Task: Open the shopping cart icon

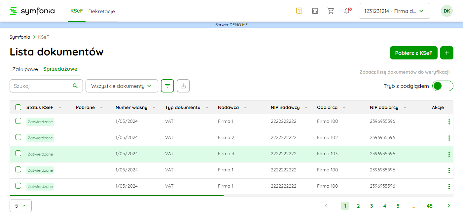Action: [x=331, y=11]
